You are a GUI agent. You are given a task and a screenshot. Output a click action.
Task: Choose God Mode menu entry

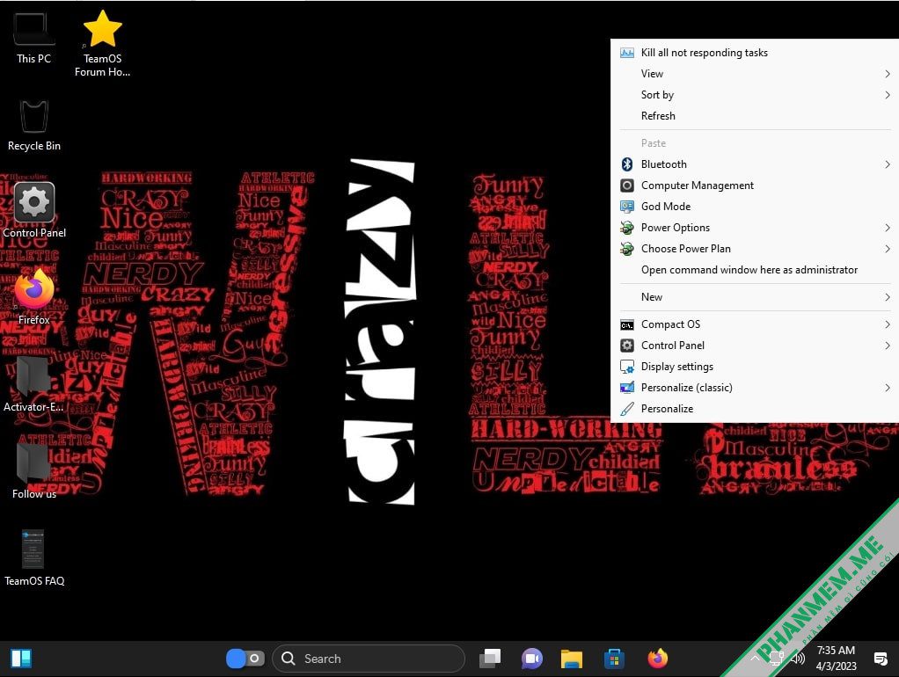[x=666, y=207]
